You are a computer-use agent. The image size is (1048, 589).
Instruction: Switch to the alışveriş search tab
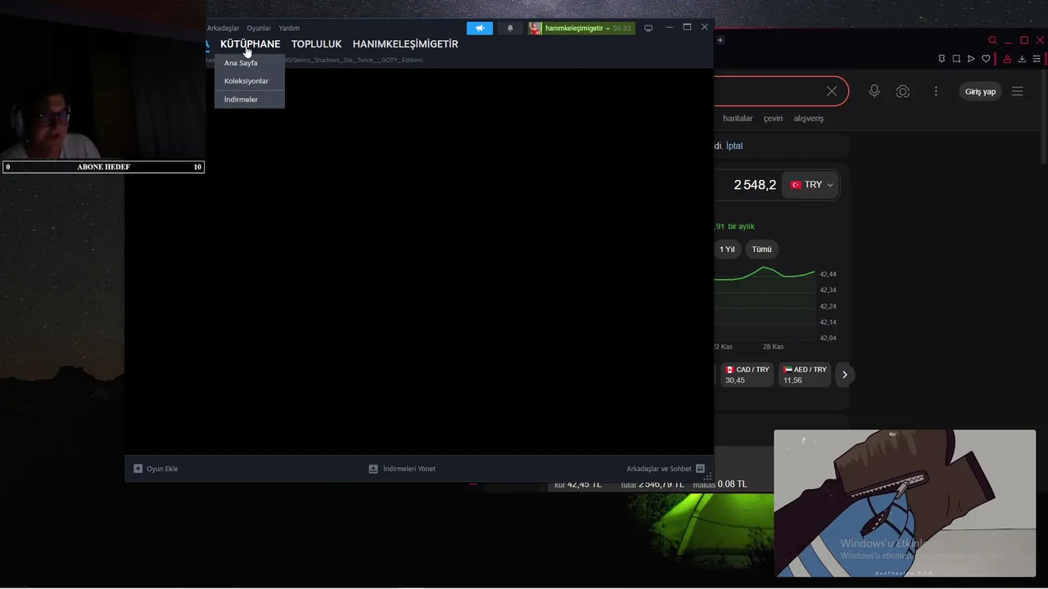point(808,119)
